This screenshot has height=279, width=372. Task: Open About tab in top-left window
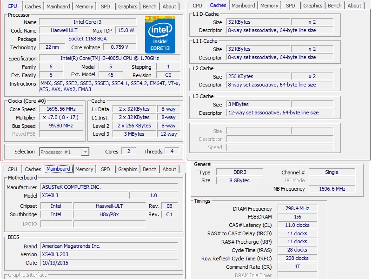pyautogui.click(x=169, y=7)
